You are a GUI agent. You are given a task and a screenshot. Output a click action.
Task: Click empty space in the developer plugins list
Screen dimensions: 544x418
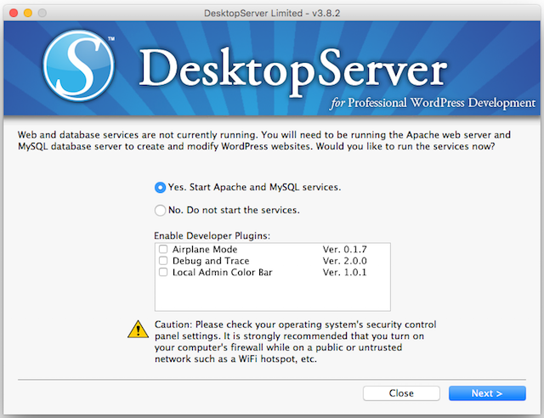pyautogui.click(x=272, y=294)
